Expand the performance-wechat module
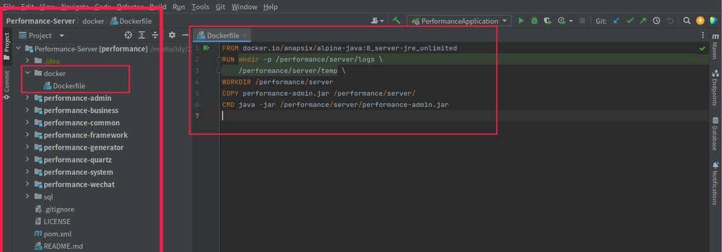 point(28,184)
